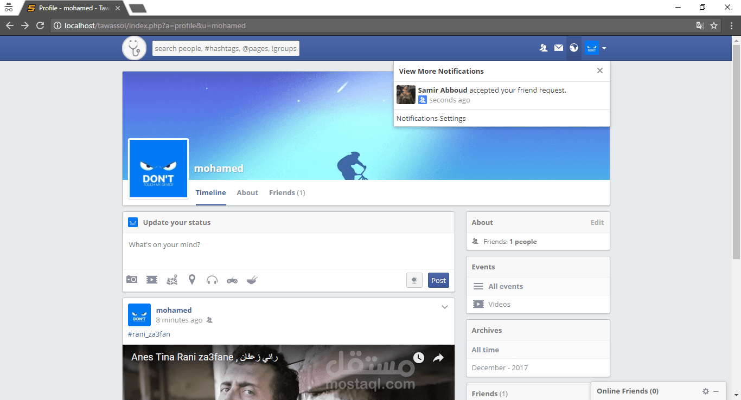Open Samir Abboud's notification avatar
Screen dimensions: 741x400
pos(406,95)
